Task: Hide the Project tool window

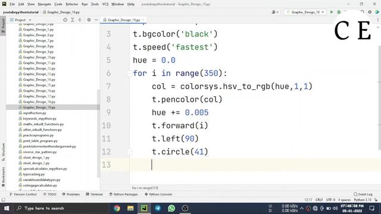Action: [96, 20]
